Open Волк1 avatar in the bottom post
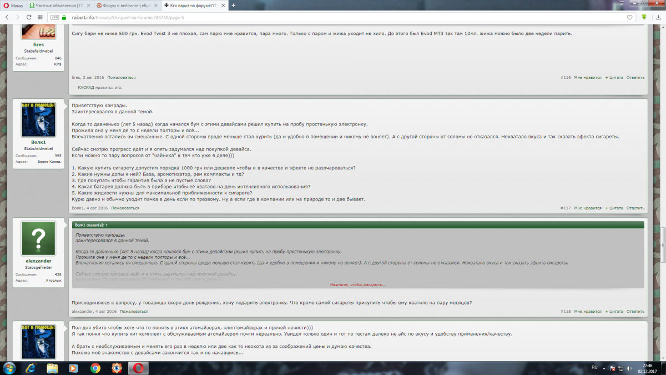666x375 pixels. [x=38, y=342]
